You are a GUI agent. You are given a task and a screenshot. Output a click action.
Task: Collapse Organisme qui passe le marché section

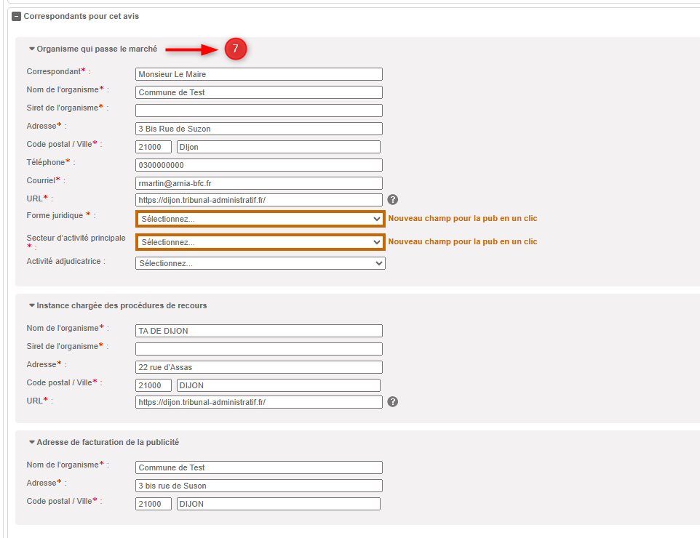pos(32,49)
